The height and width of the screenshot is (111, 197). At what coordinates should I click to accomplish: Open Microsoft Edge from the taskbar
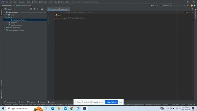pos(53,108)
